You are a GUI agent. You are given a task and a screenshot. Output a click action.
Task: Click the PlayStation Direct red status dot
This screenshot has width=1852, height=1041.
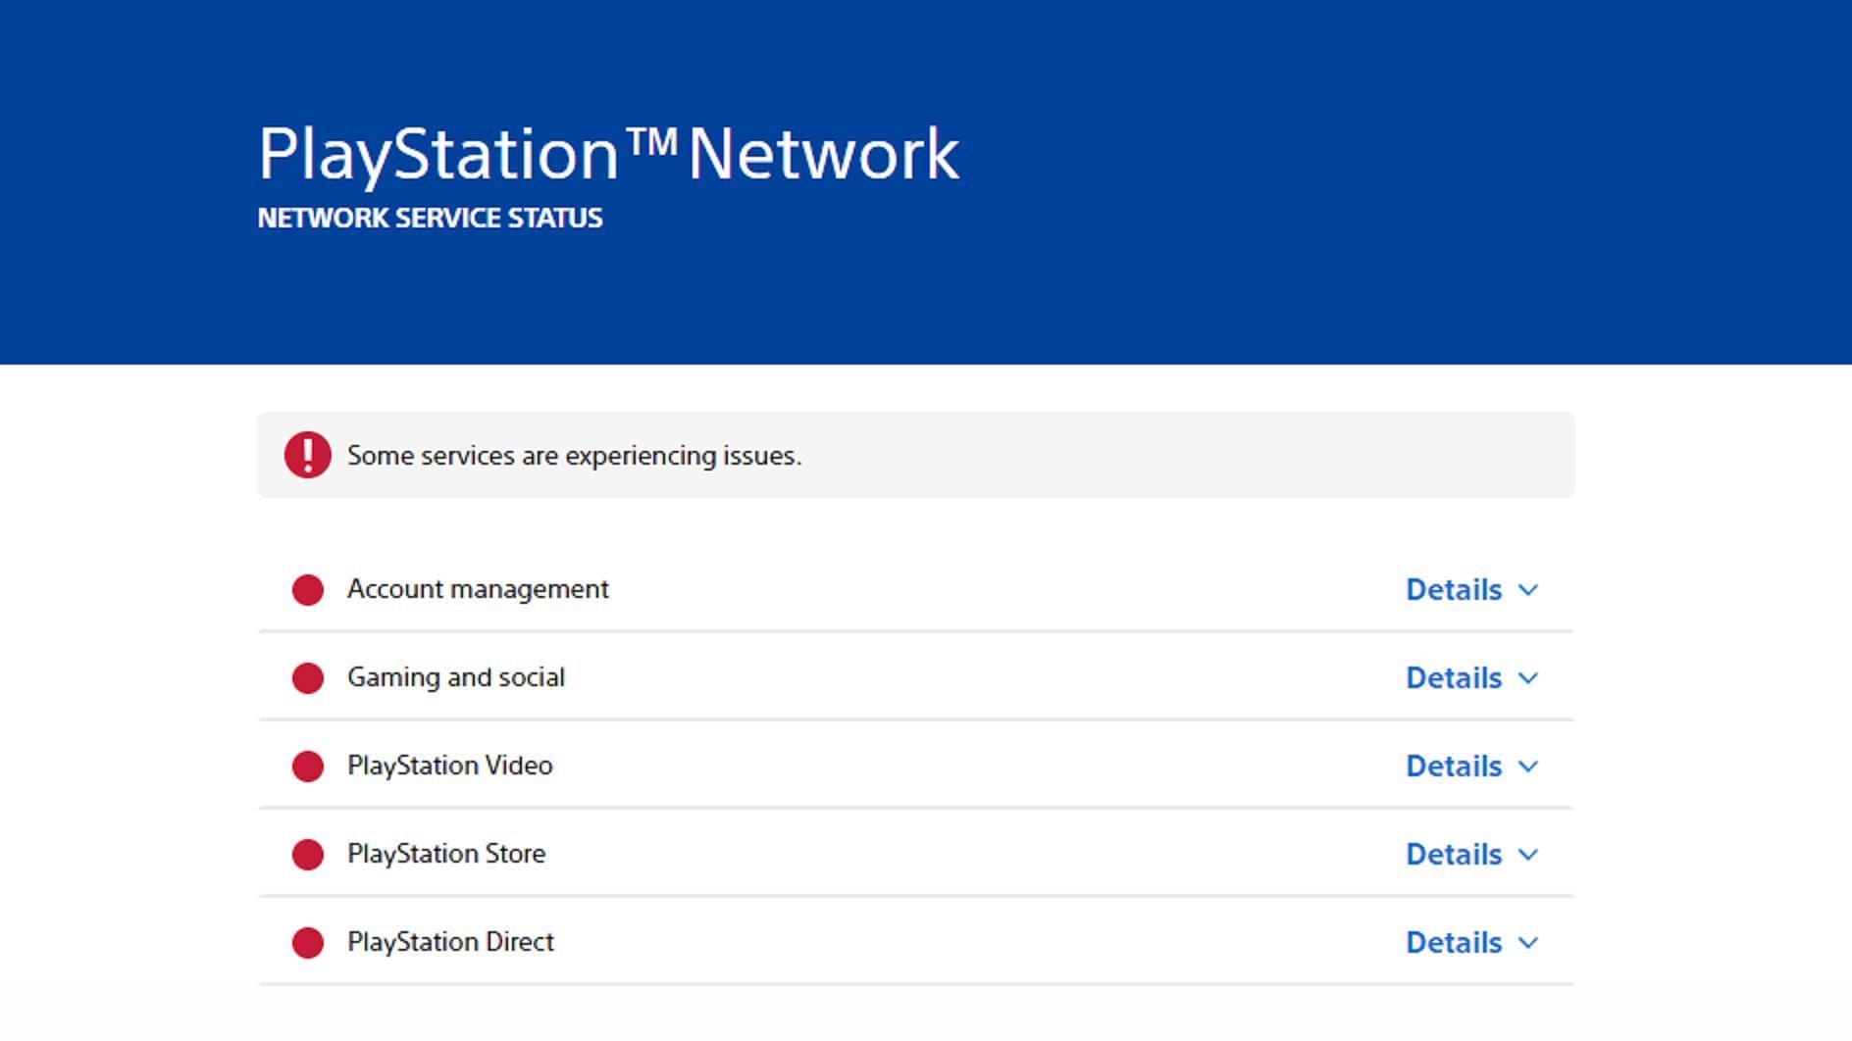click(308, 943)
